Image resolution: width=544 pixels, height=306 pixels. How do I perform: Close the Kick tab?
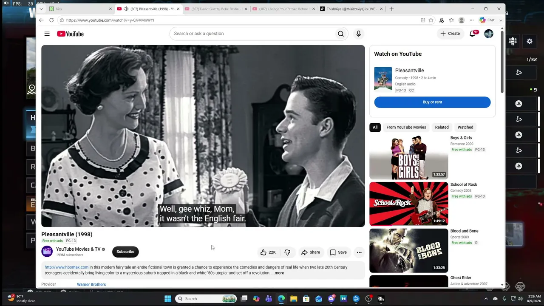110,8
